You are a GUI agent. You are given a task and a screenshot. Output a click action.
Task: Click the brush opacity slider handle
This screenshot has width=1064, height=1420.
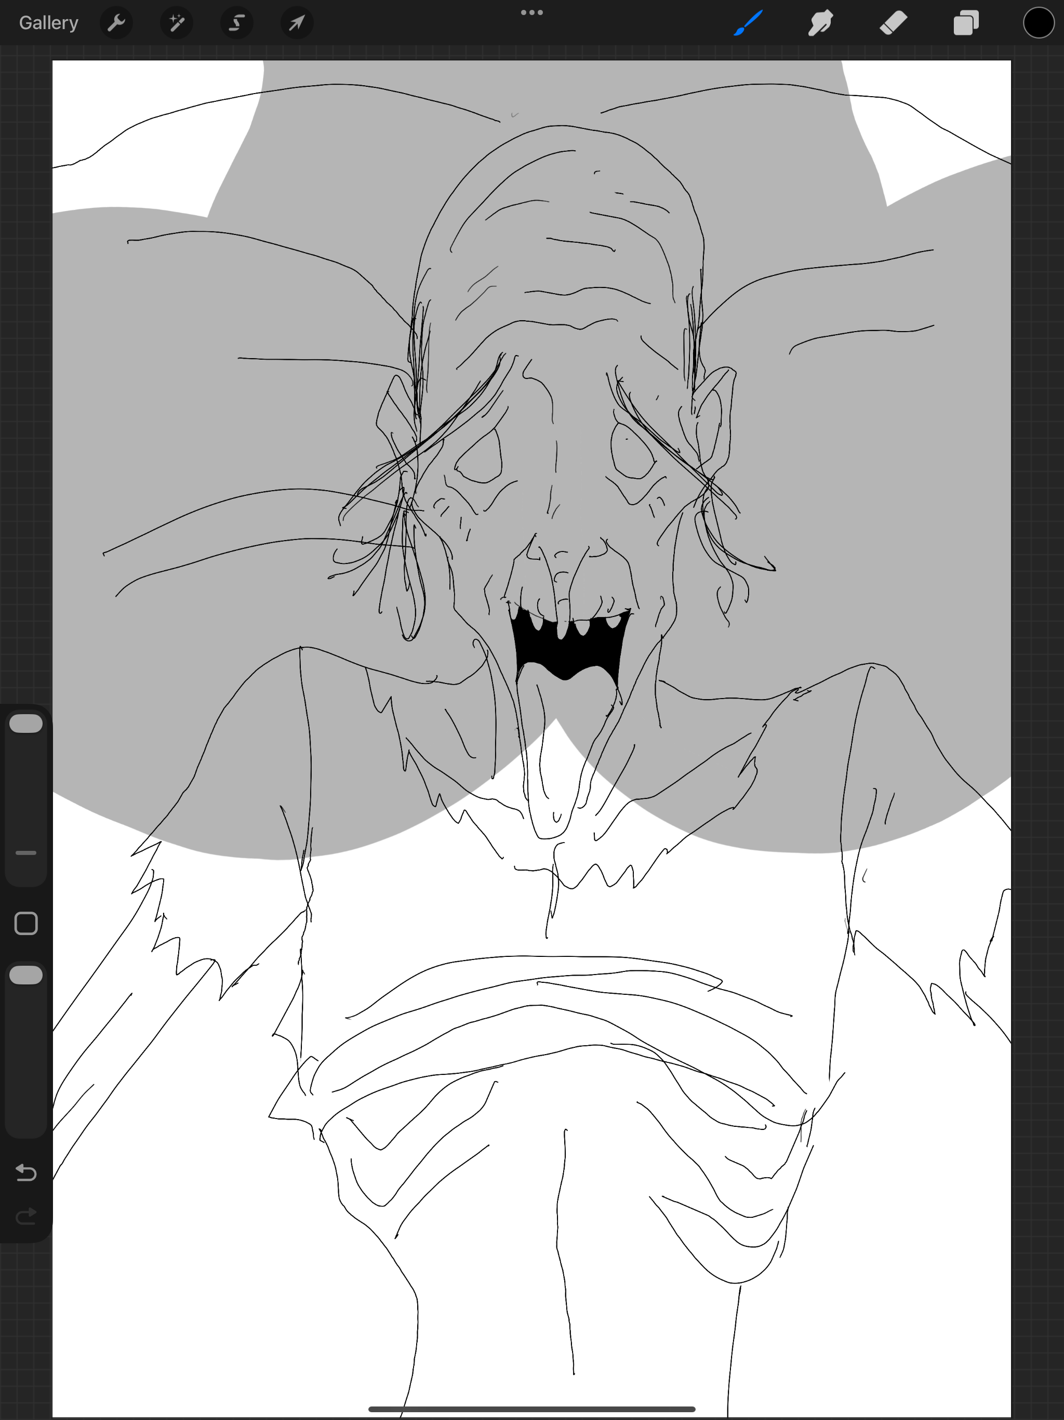click(x=25, y=975)
